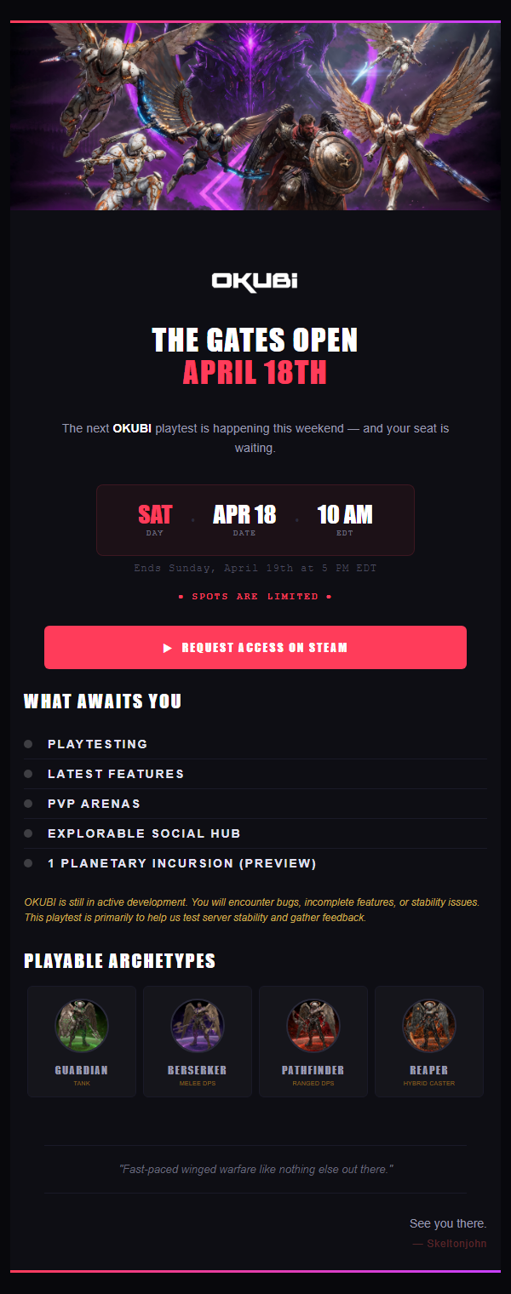
Task: Click the OKUBI logo
Action: pos(255,281)
